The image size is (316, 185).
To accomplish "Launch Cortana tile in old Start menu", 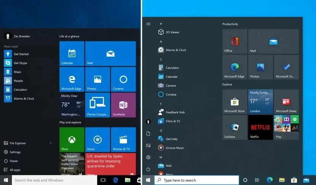I will click(x=123, y=79).
